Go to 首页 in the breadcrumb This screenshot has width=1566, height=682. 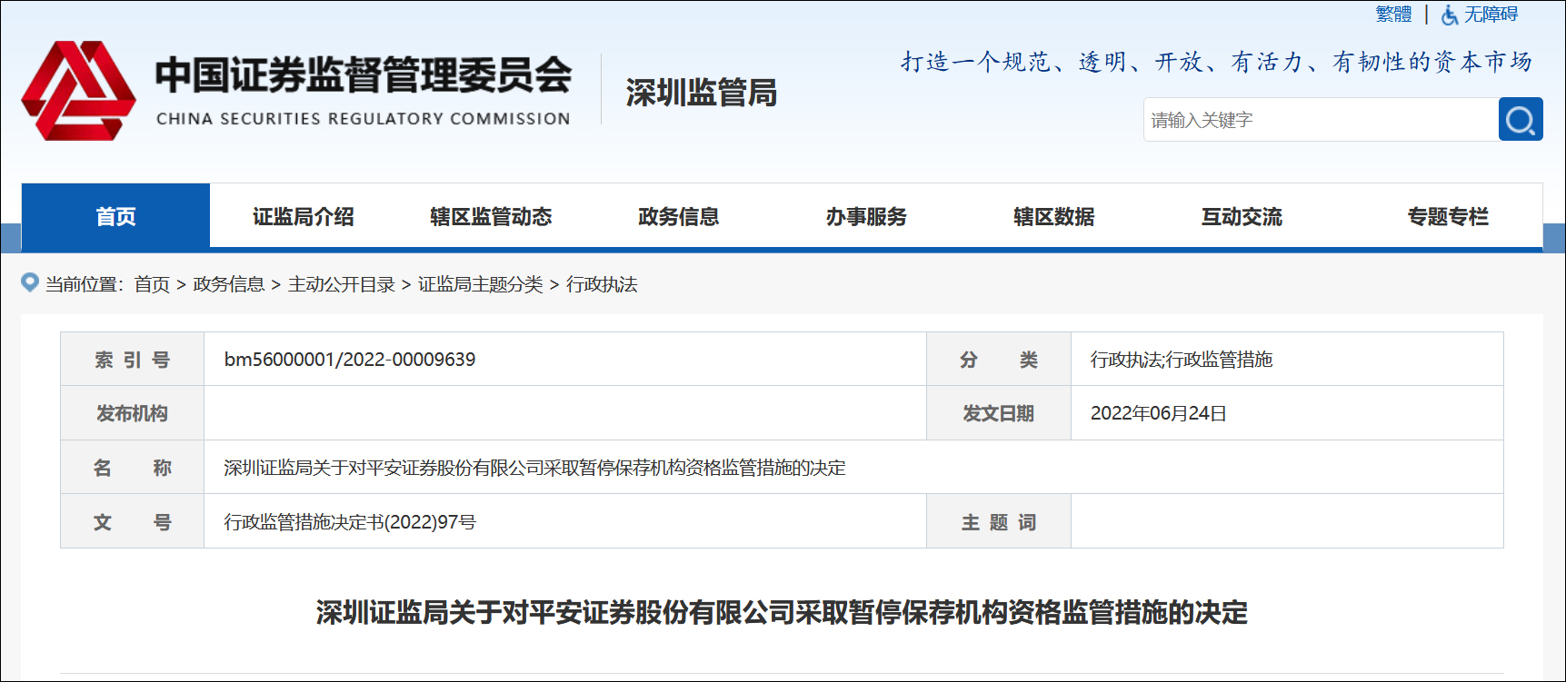(x=152, y=284)
